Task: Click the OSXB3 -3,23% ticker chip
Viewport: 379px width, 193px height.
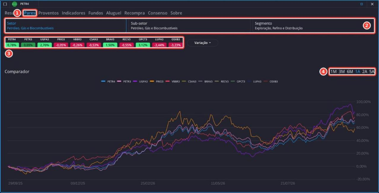Action: pos(176,42)
